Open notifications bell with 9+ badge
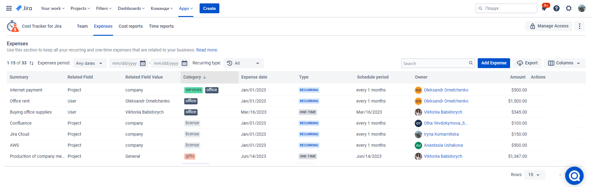 tap(544, 8)
